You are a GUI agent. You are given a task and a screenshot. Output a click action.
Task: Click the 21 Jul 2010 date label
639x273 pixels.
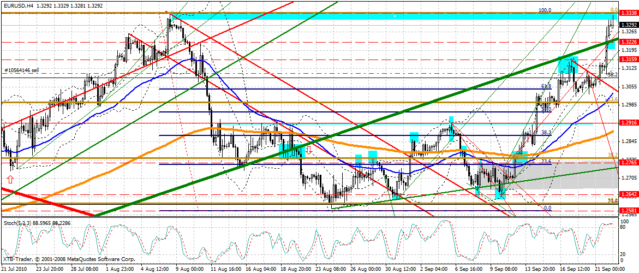coord(14,269)
